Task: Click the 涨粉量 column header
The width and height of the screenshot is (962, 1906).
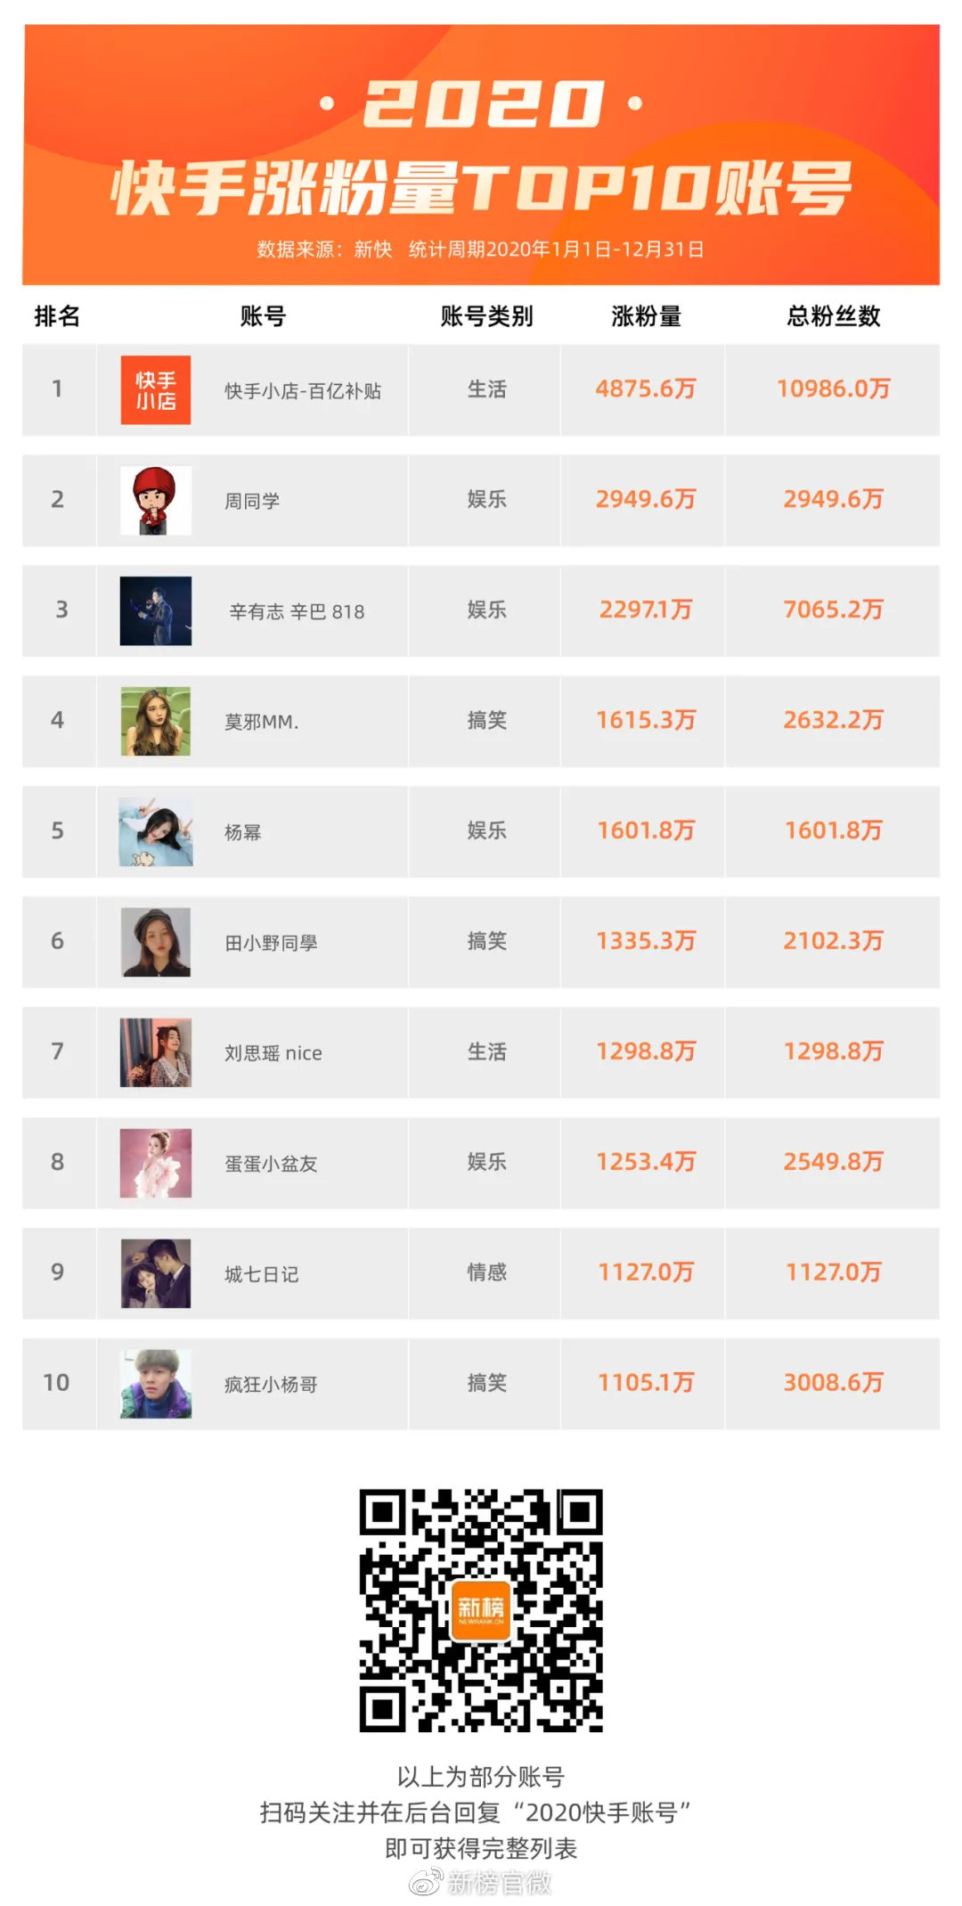Action: coord(646,316)
